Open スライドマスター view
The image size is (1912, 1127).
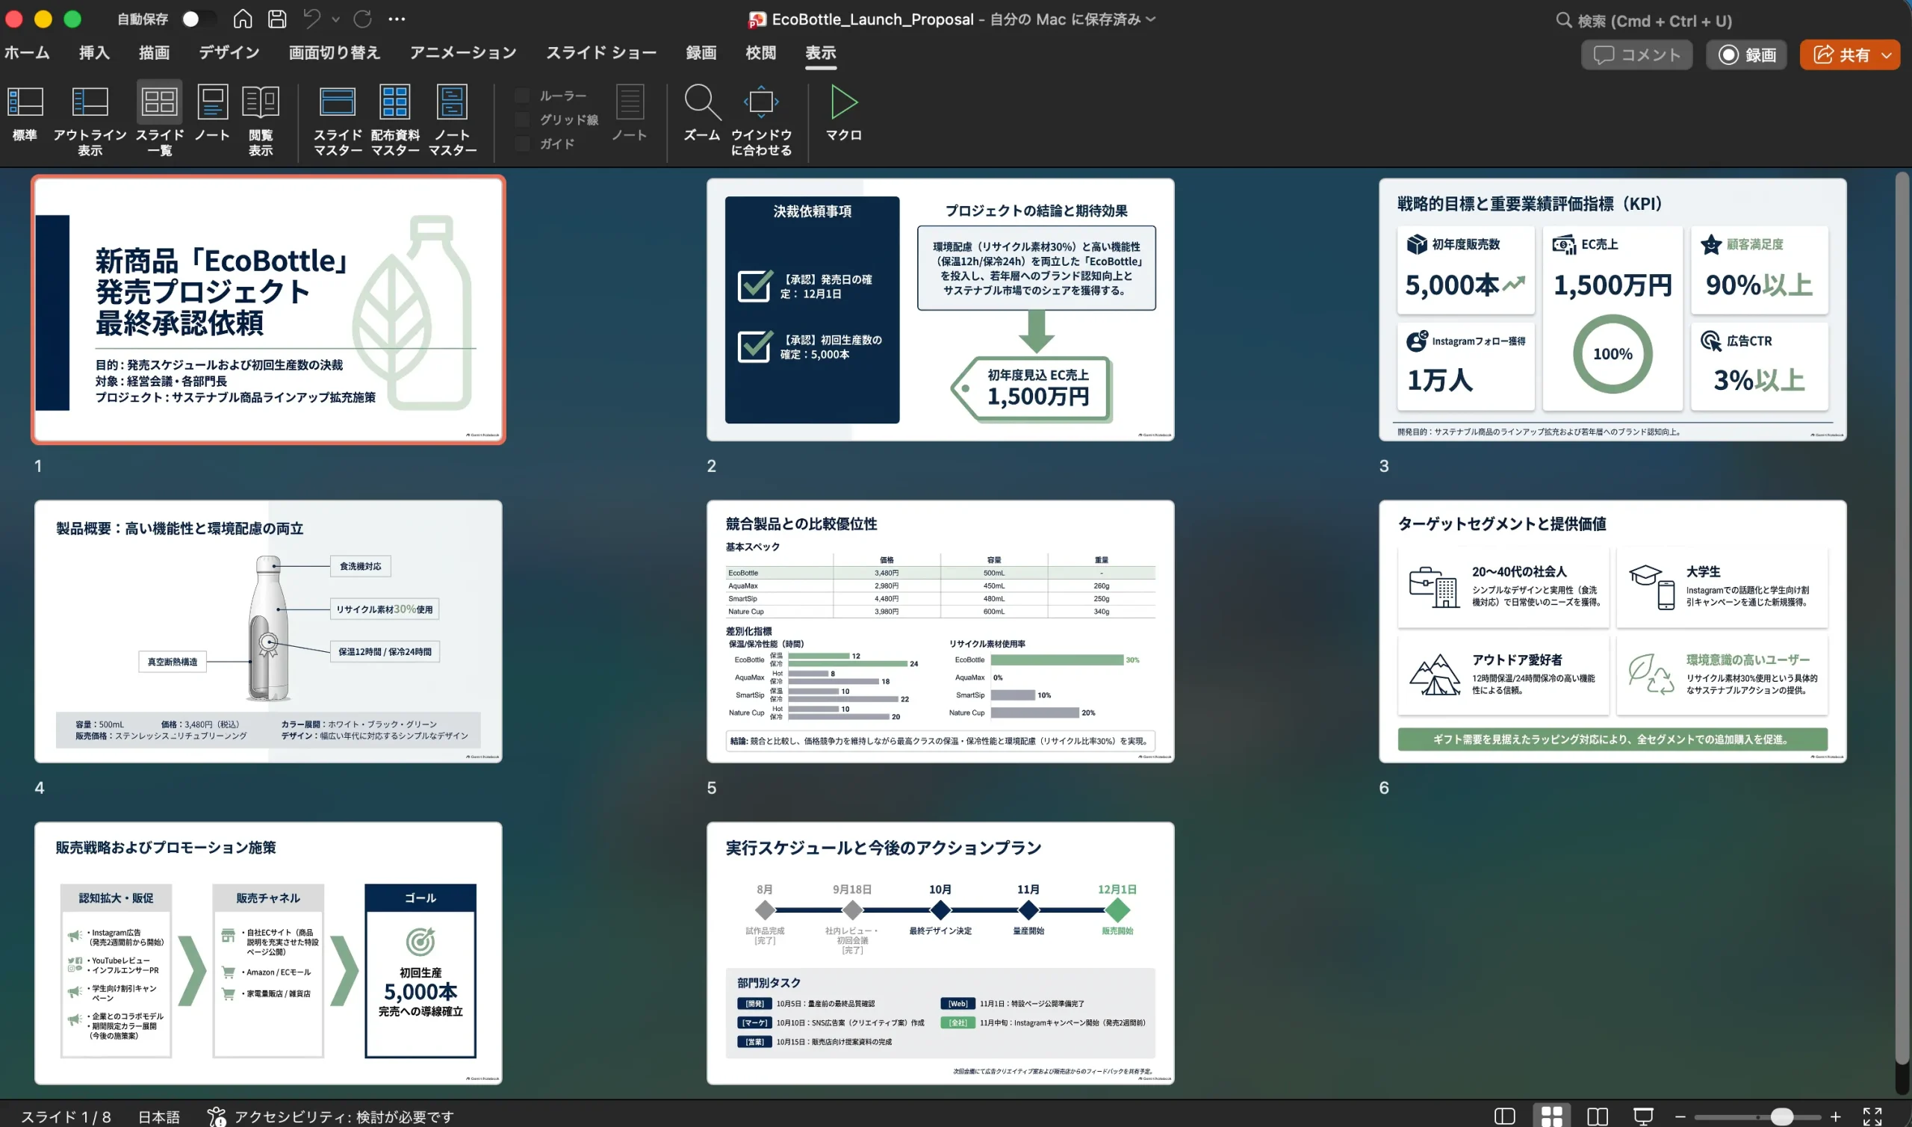pyautogui.click(x=338, y=120)
